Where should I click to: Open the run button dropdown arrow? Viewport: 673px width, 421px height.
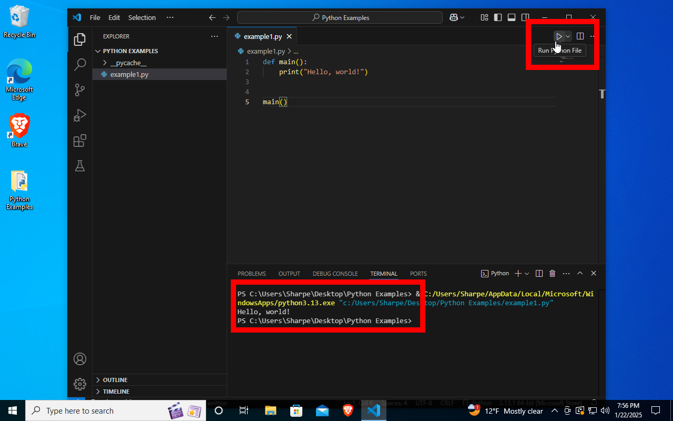click(x=568, y=36)
